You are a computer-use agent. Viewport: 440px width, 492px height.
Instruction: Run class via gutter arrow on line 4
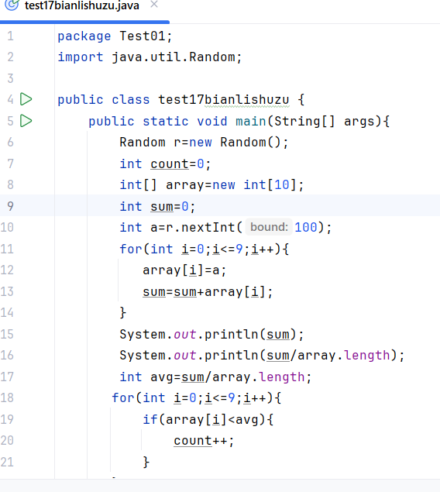(26, 99)
